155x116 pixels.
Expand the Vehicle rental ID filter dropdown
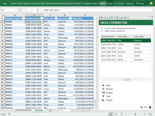(24, 18)
